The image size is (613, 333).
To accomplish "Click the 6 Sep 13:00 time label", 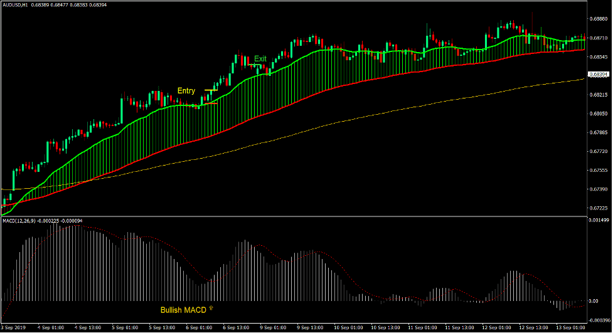I will pyautogui.click(x=237, y=328).
